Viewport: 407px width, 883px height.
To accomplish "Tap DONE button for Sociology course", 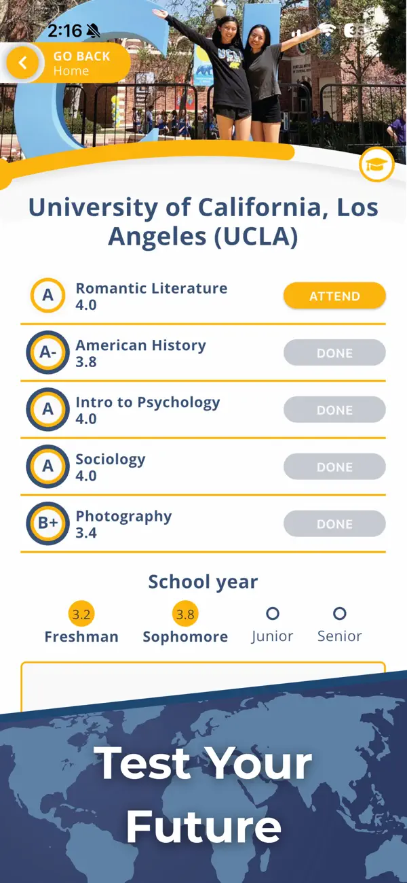I will pos(334,467).
